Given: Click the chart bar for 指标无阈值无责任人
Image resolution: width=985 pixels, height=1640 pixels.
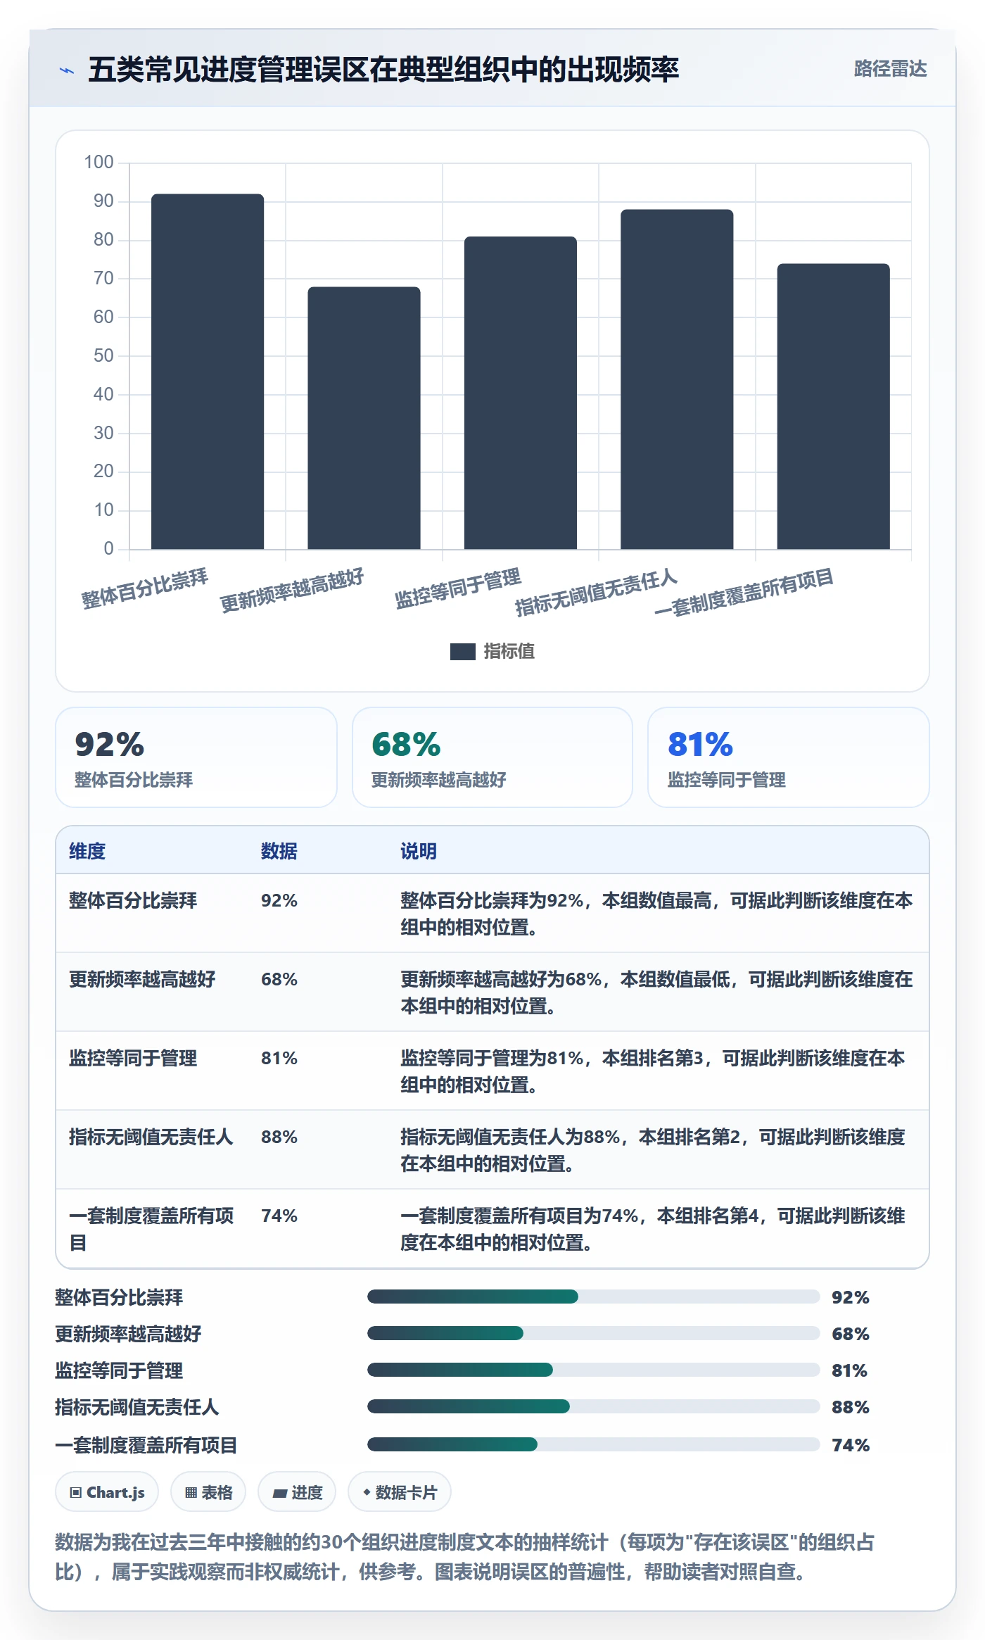Looking at the screenshot, I should coord(677,379).
